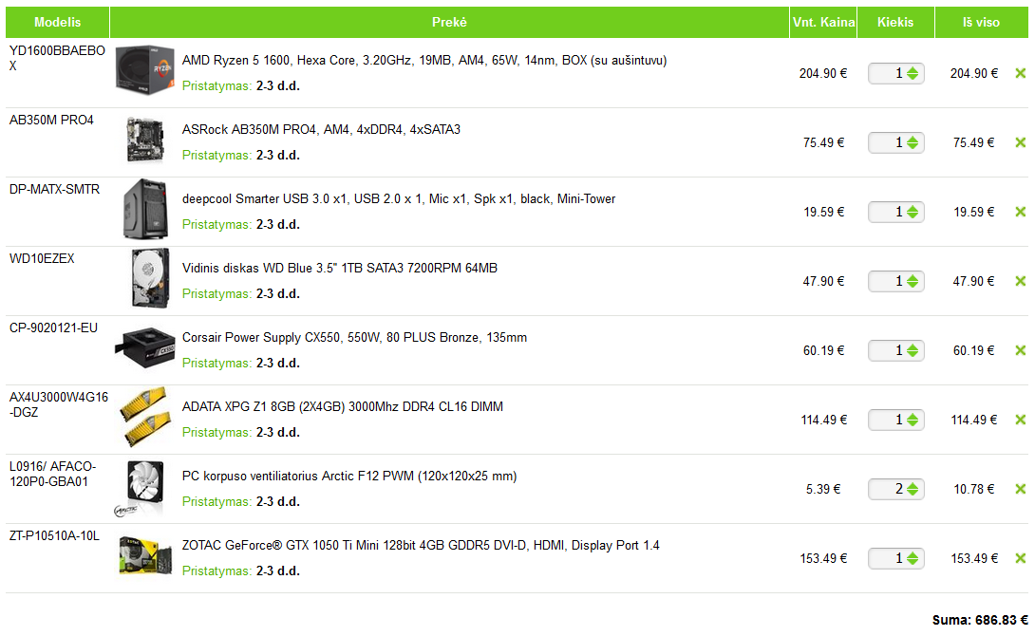Click Pristatymas 2-3 d.d. under ZOTAC GeForce

[241, 571]
